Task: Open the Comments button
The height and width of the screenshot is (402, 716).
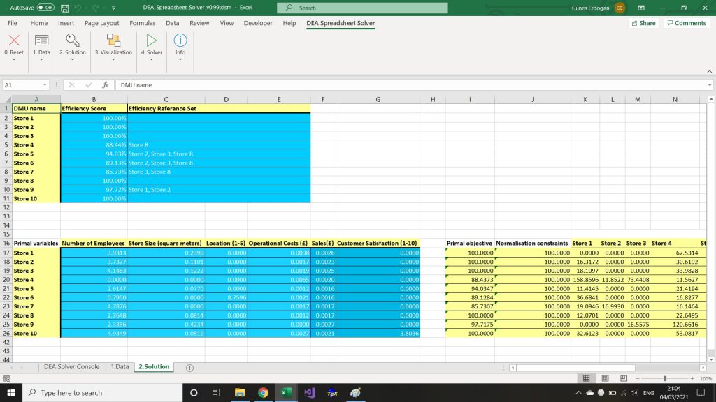Action: pos(685,23)
